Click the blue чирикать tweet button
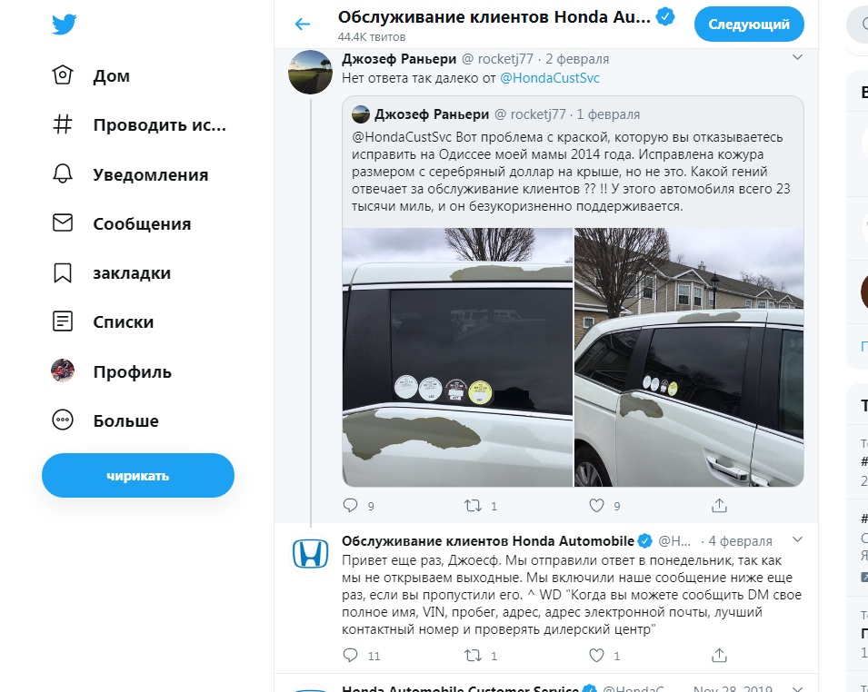The width and height of the screenshot is (868, 692). coord(138,475)
